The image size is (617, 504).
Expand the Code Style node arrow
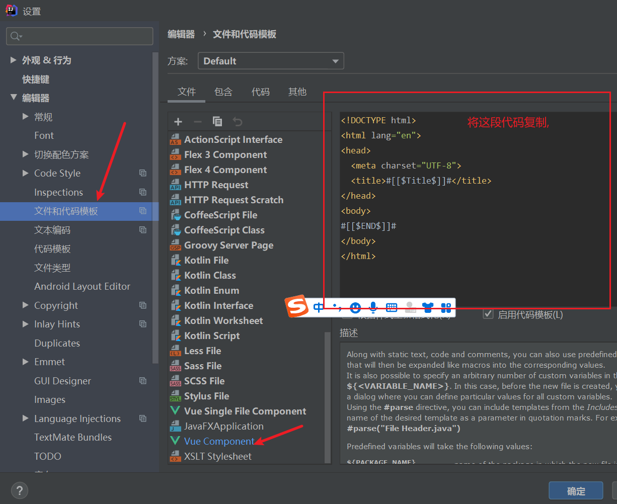(x=26, y=173)
